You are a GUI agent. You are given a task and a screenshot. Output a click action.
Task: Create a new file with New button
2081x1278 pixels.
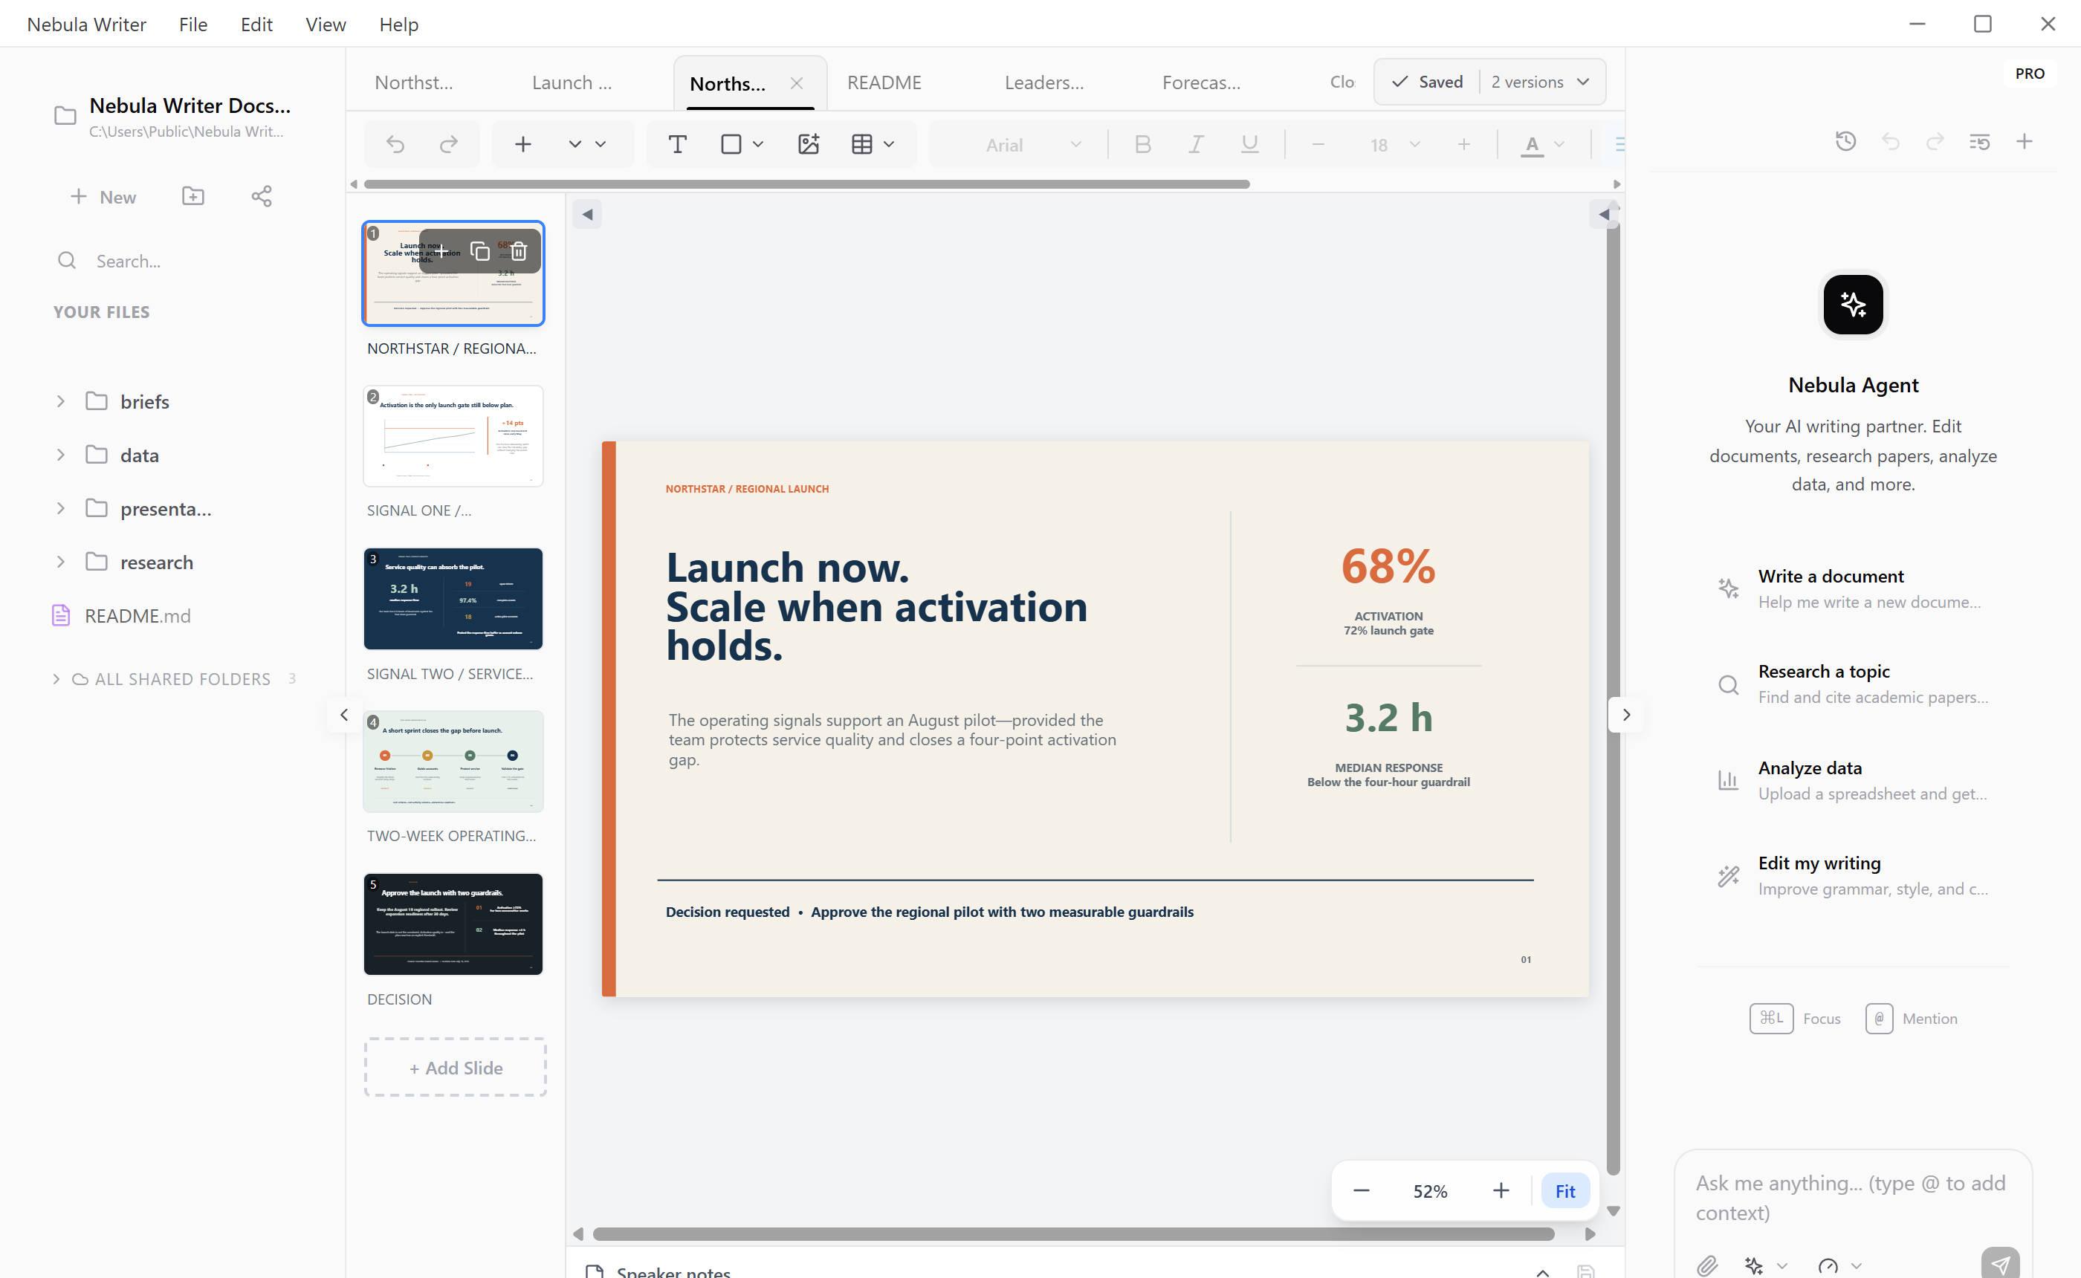[x=103, y=197]
